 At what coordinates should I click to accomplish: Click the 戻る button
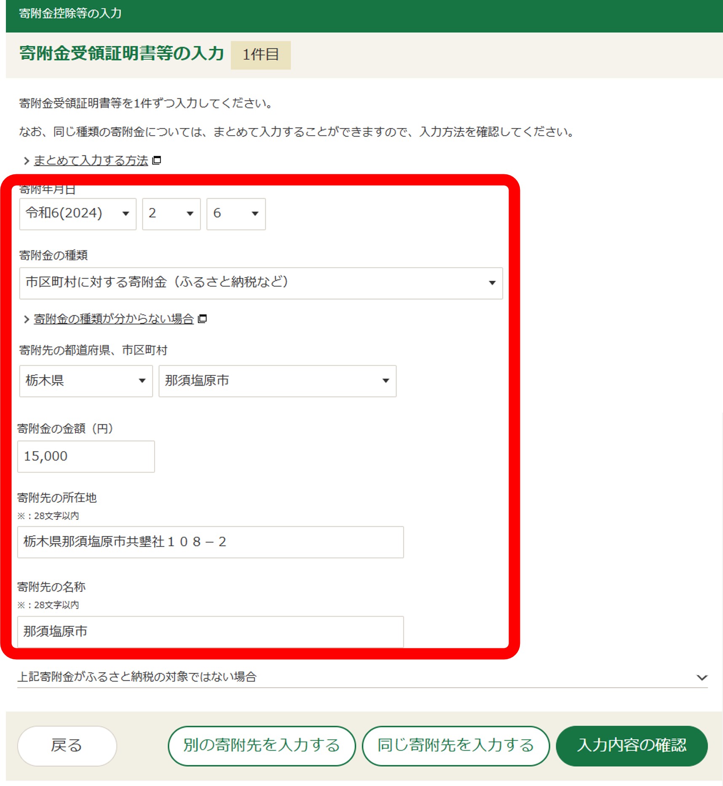tap(67, 746)
